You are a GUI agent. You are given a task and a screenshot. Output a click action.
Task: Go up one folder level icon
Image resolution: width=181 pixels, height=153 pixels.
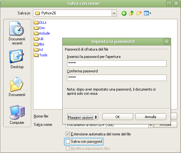coord(132,13)
